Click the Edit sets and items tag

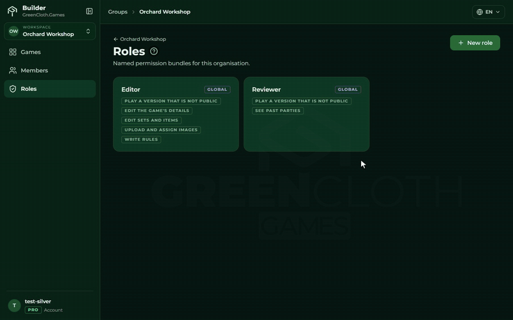click(151, 120)
